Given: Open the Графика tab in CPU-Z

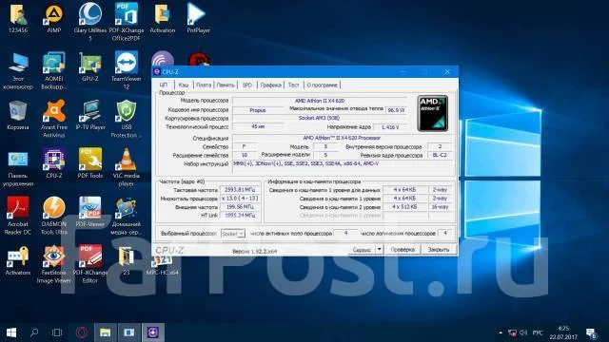Looking at the screenshot, I should point(270,85).
